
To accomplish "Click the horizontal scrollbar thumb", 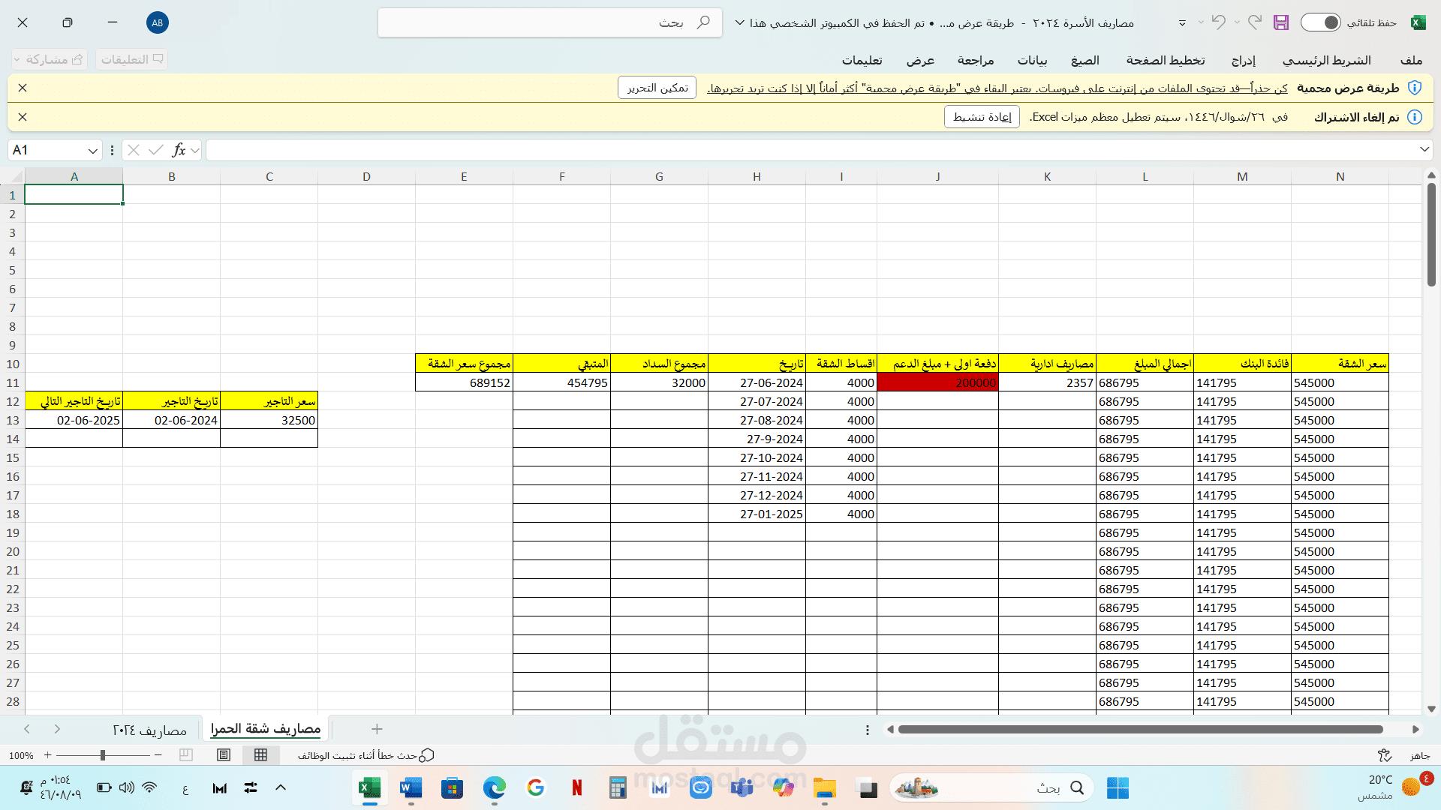I will point(1140,729).
